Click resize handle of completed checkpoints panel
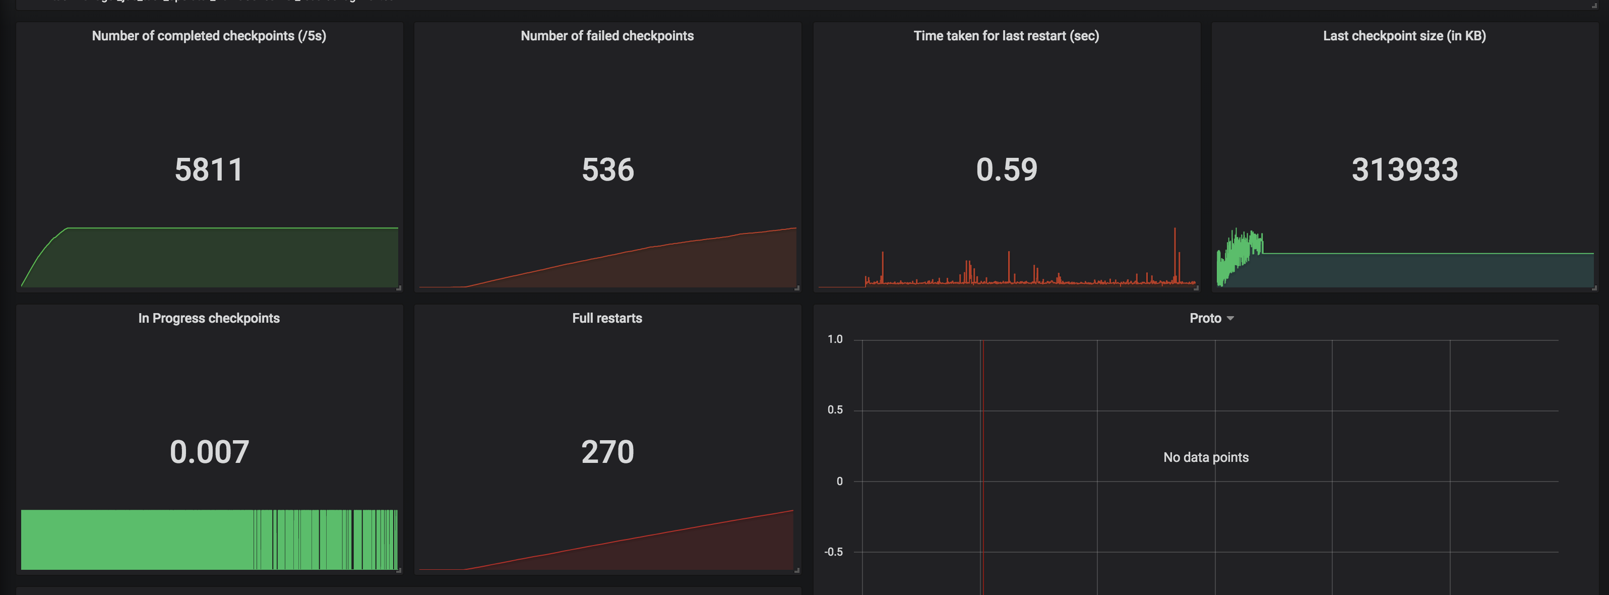The width and height of the screenshot is (1609, 595). [399, 288]
